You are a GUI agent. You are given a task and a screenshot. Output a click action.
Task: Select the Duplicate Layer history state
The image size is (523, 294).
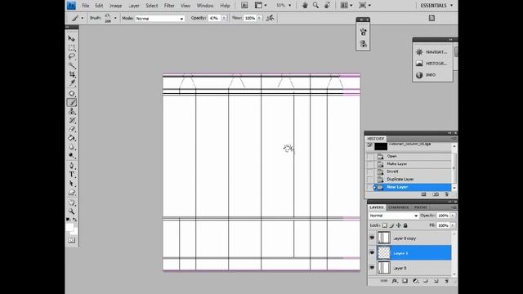tap(413, 180)
